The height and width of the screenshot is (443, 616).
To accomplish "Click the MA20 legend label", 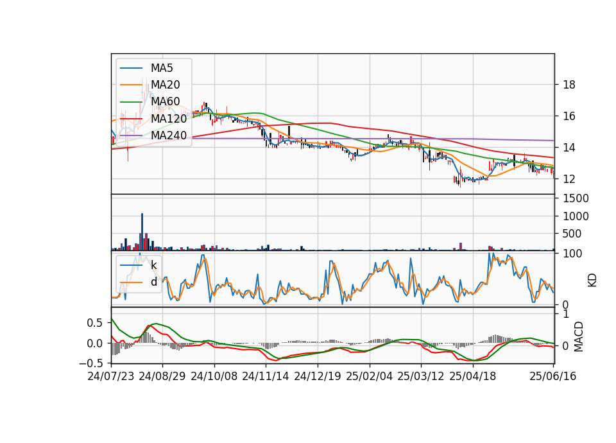I will (165, 85).
